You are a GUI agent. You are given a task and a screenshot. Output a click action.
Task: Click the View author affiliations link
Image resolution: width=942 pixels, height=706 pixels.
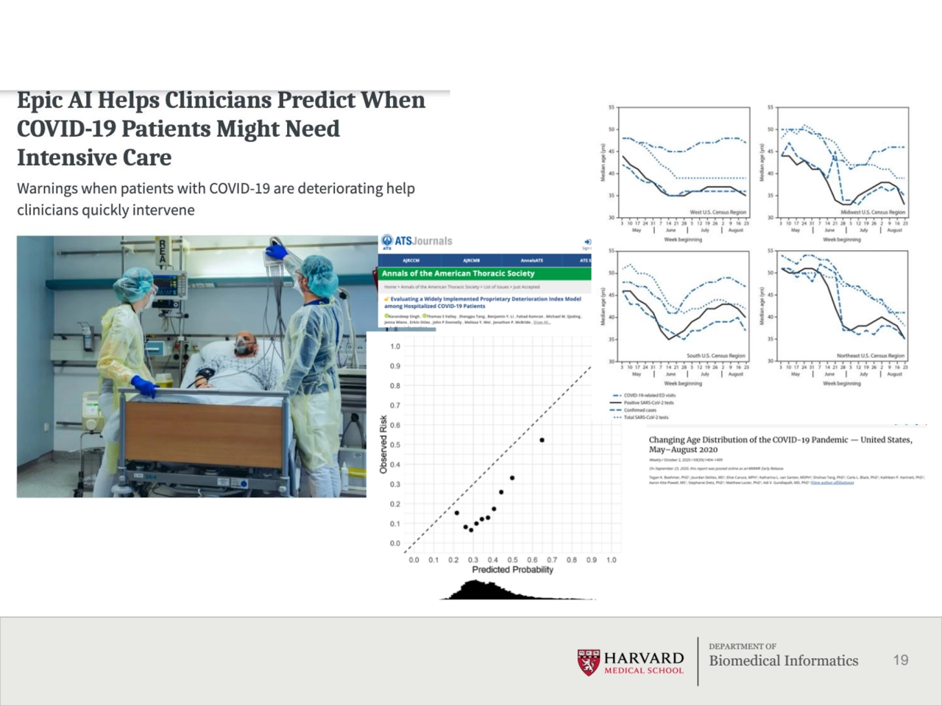click(x=832, y=482)
